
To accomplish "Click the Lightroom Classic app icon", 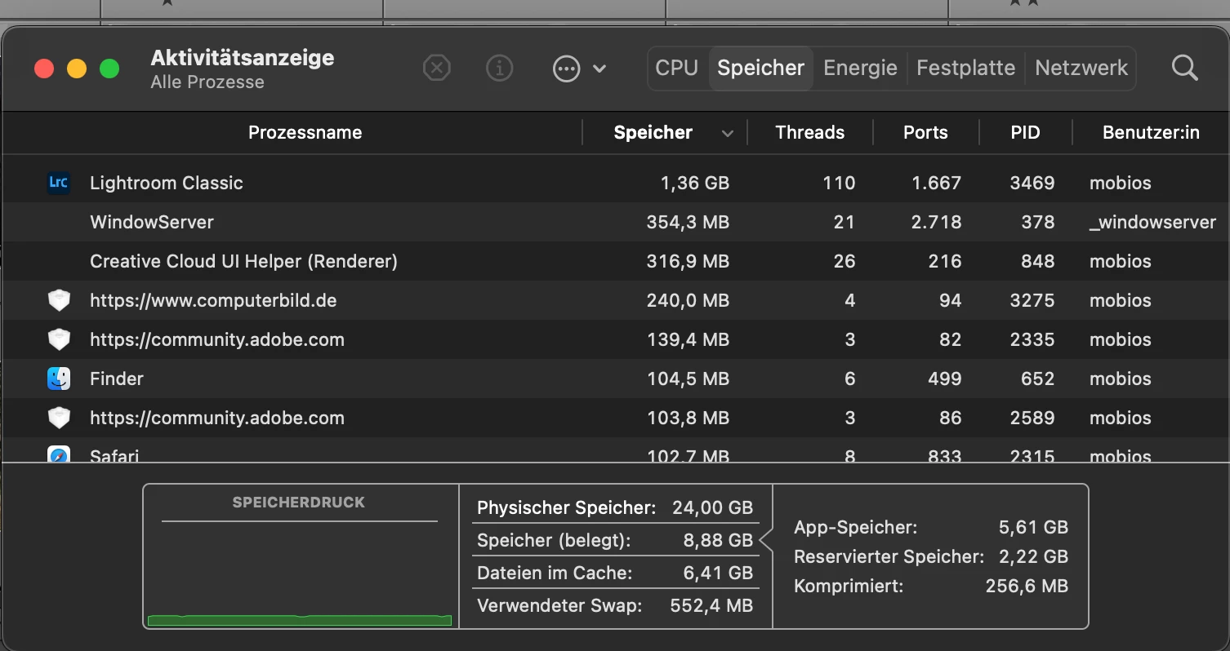I will 59,183.
